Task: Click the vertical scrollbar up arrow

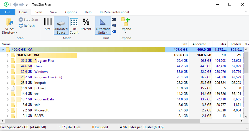Action: pos(246,49)
